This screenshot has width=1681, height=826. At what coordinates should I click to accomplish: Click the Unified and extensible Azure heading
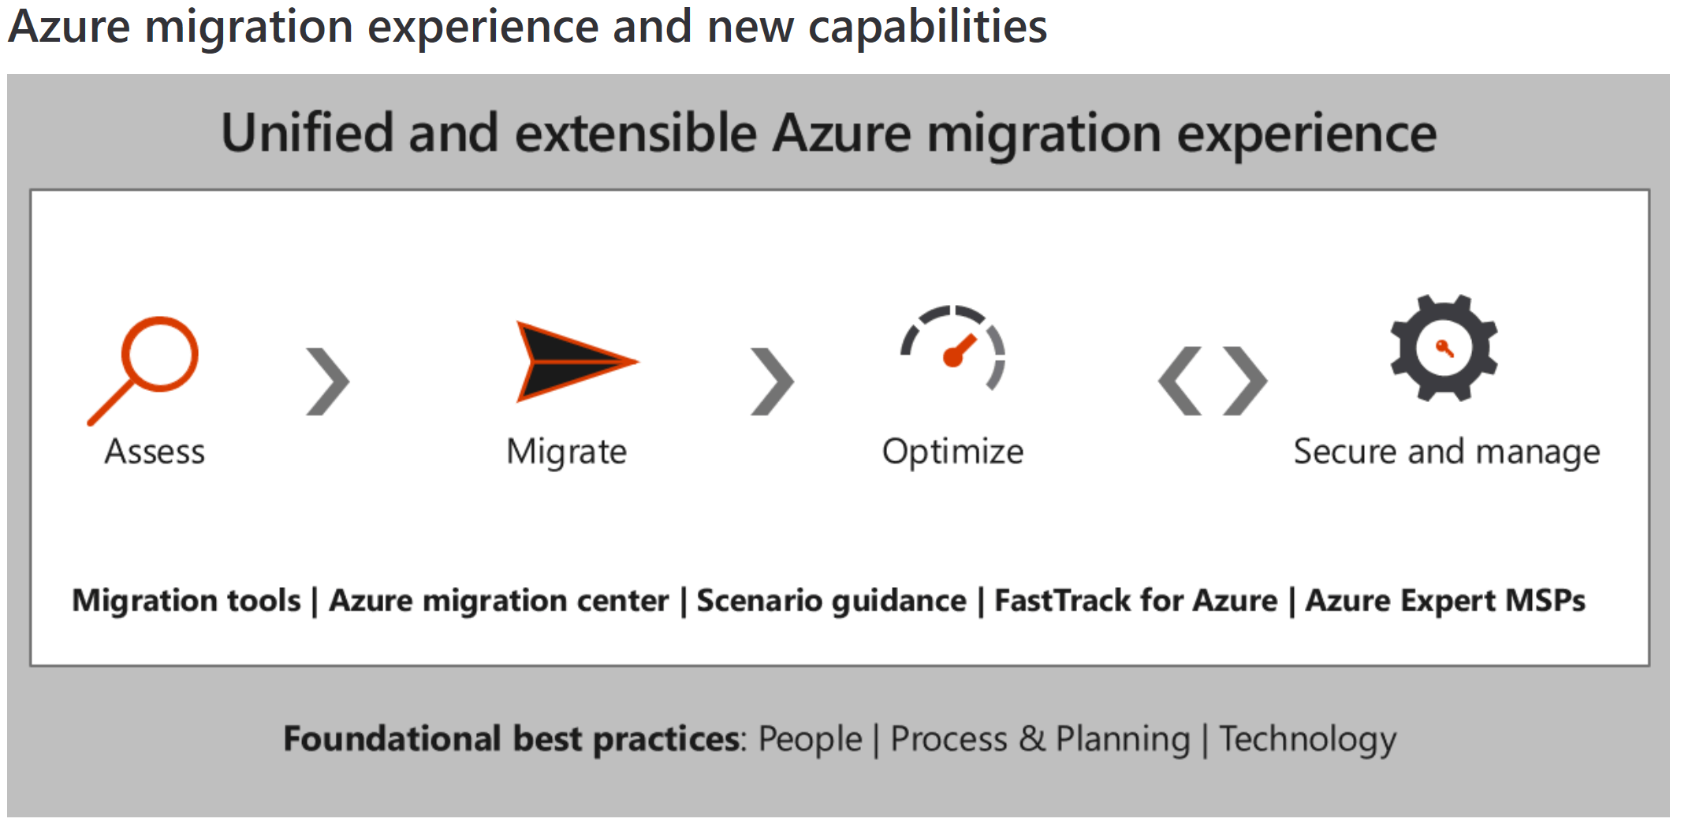(x=829, y=133)
